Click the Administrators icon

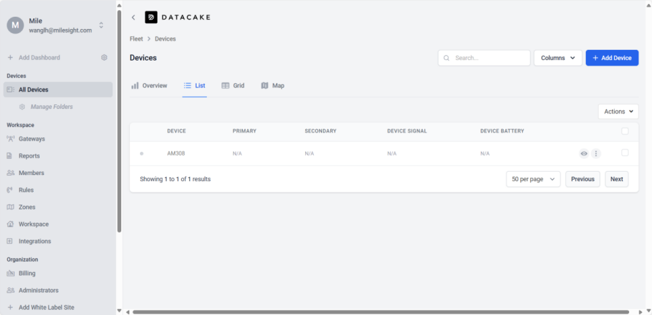coord(10,291)
